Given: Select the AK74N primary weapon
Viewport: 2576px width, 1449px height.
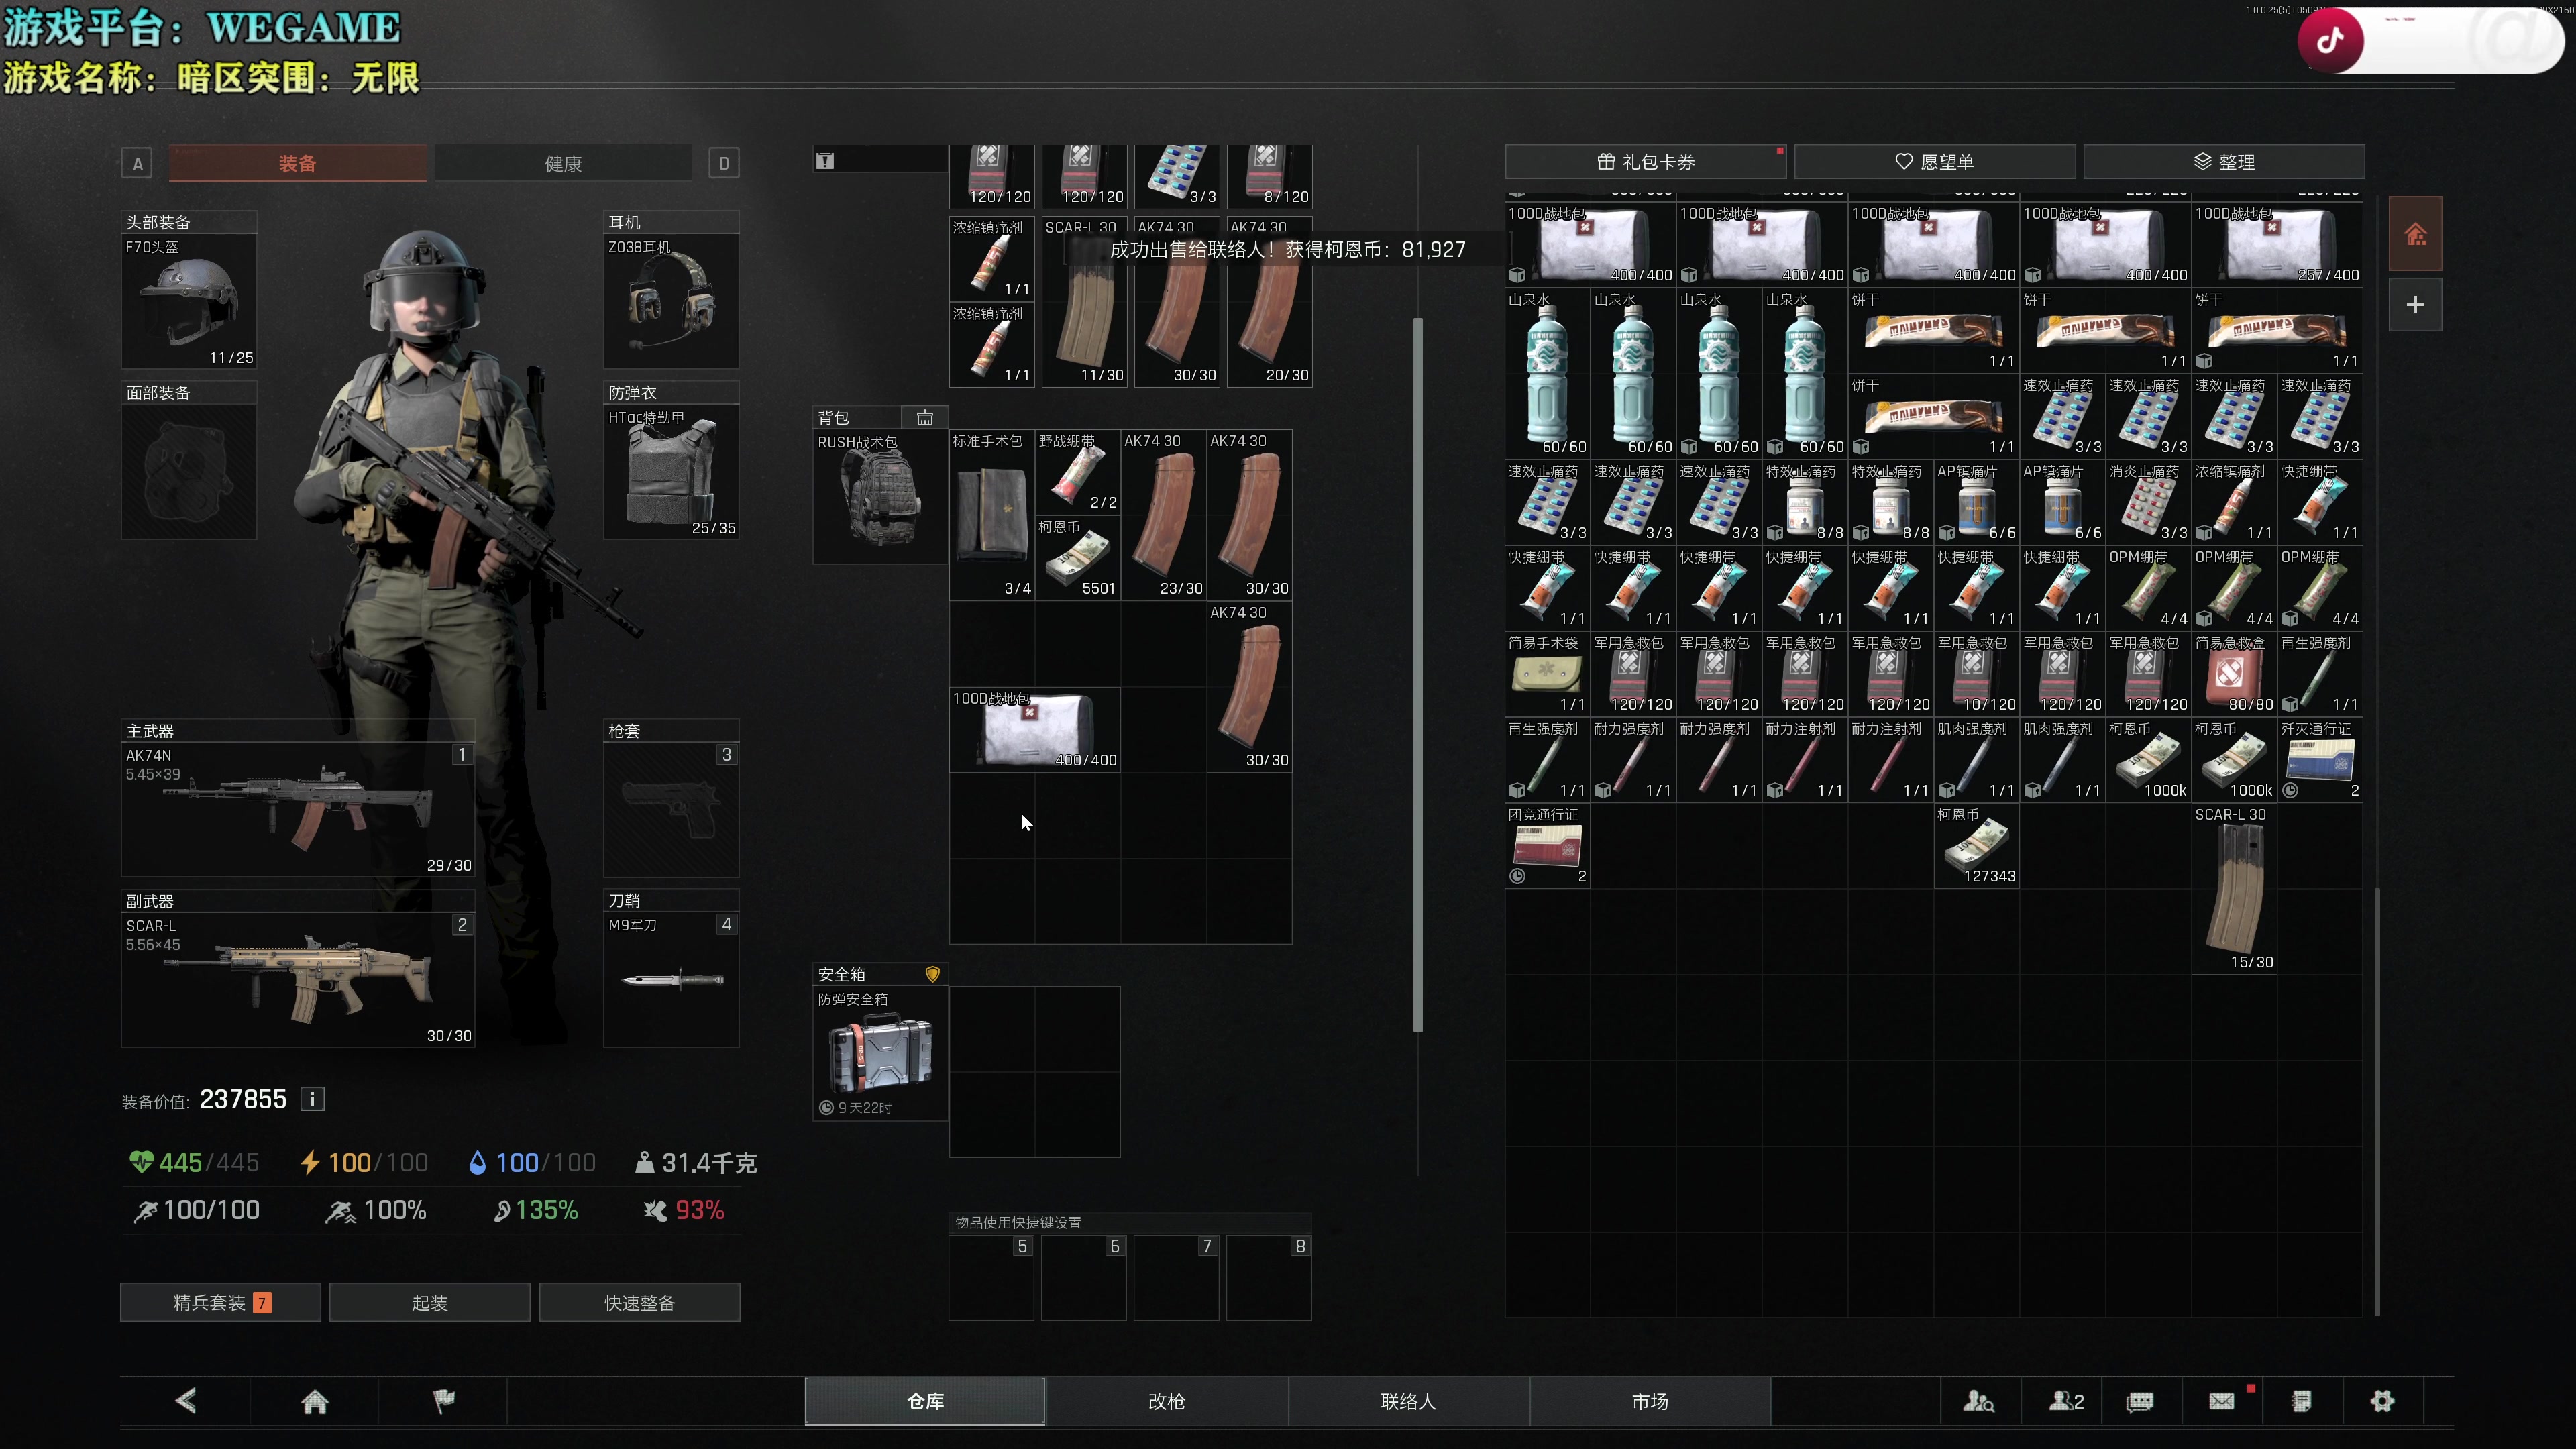Looking at the screenshot, I should [x=298, y=809].
